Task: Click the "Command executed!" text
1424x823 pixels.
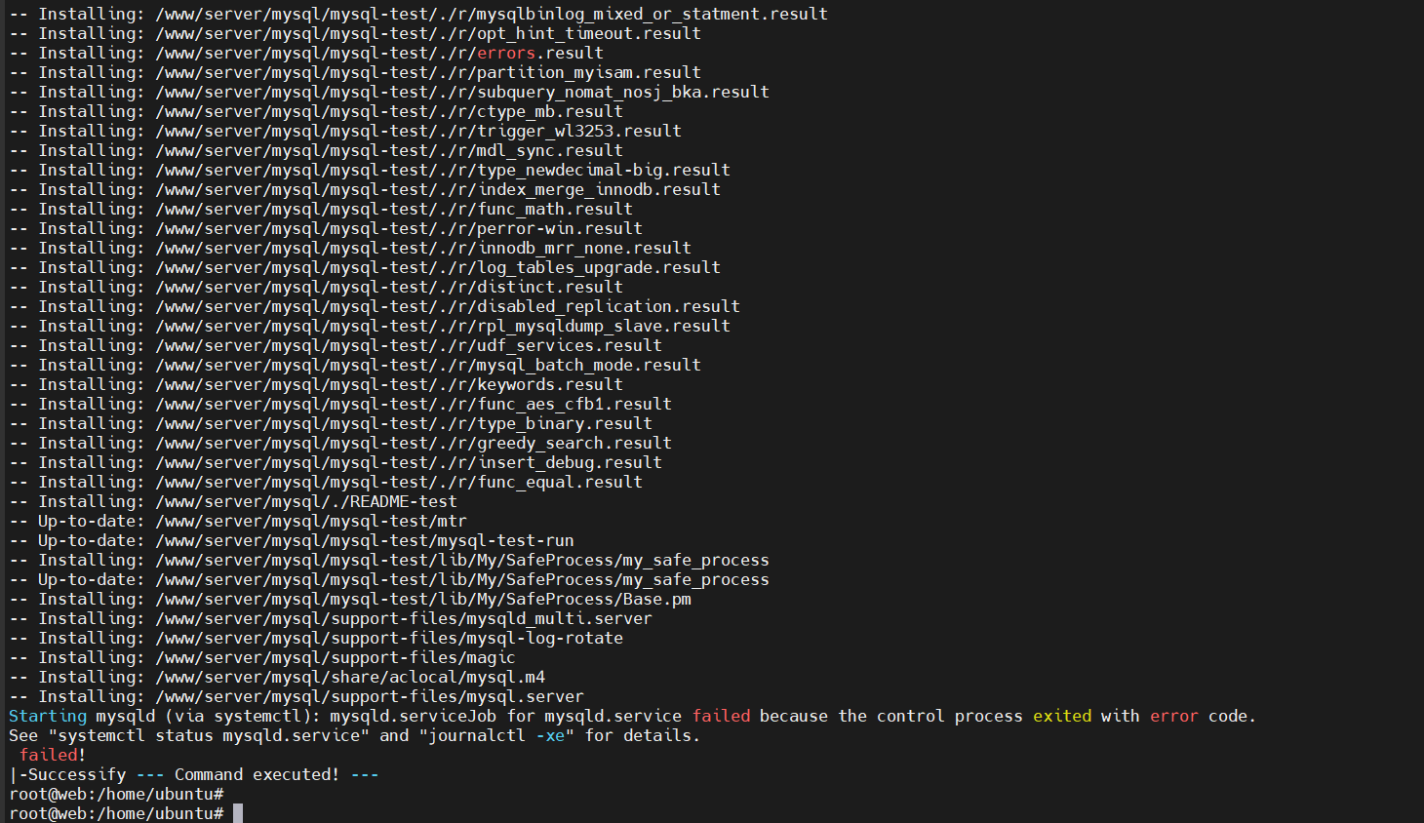Action: [257, 774]
